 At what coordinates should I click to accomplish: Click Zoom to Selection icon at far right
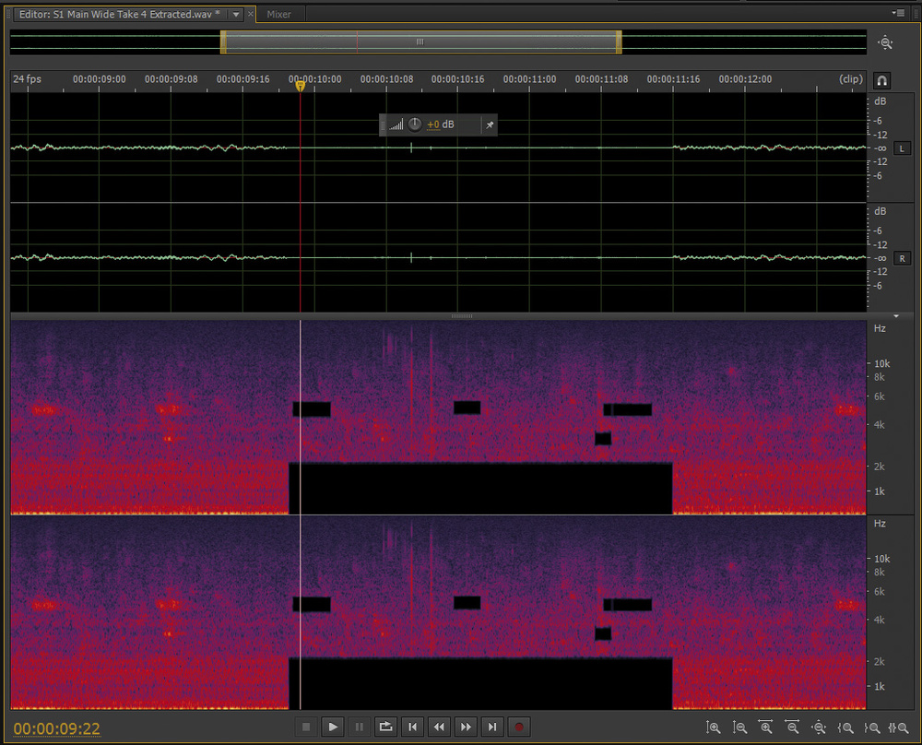point(897,728)
